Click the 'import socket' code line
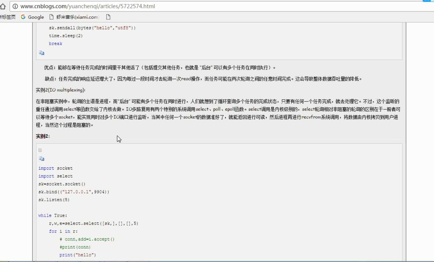 [55, 168]
